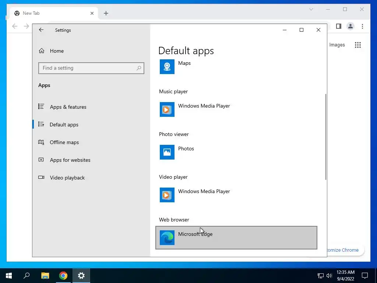Minimize the Settings window
Screen dimensions: 377x283
[x=285, y=30]
